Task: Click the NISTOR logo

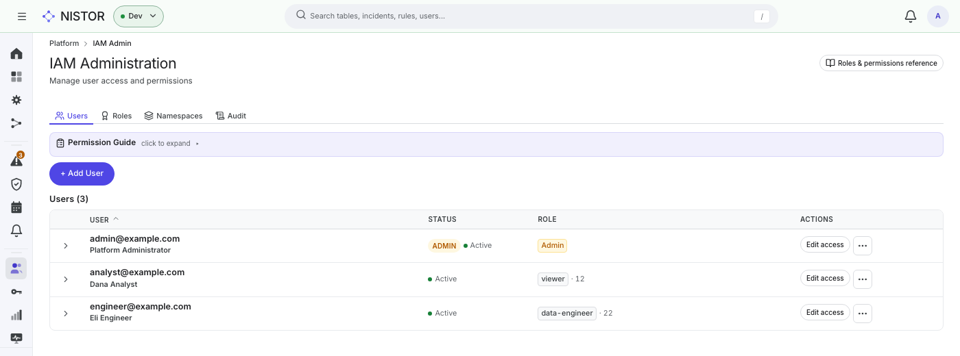Action: [73, 16]
